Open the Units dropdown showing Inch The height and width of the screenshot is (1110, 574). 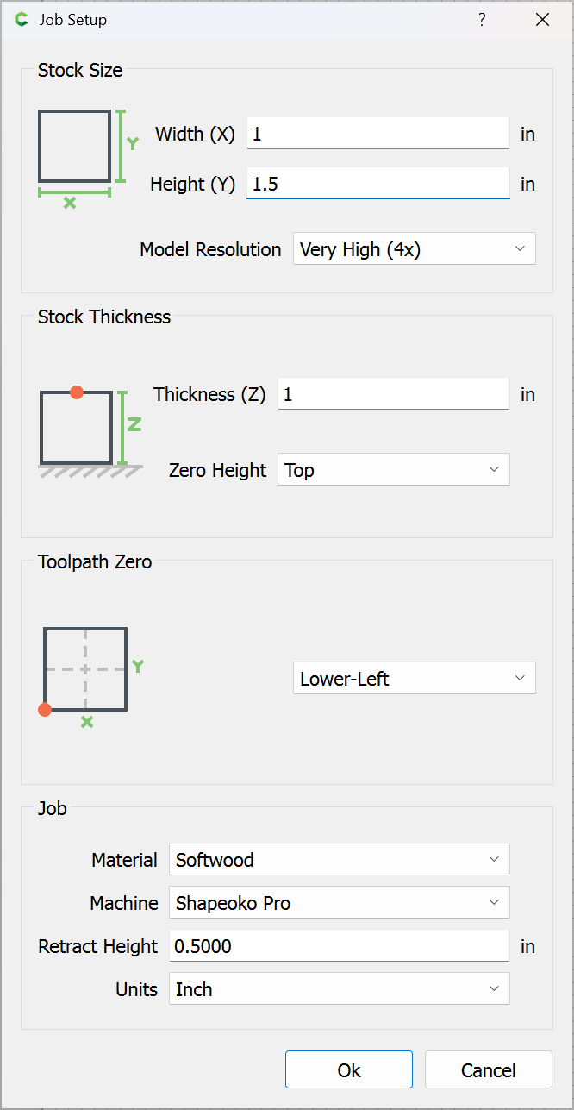(x=339, y=989)
